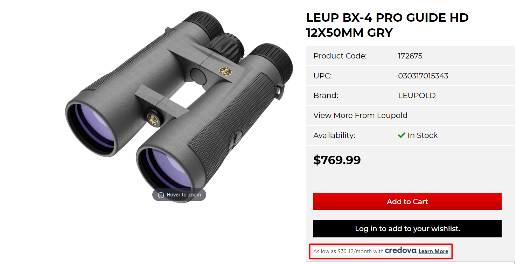Select the UPC value 030317015343

point(423,76)
